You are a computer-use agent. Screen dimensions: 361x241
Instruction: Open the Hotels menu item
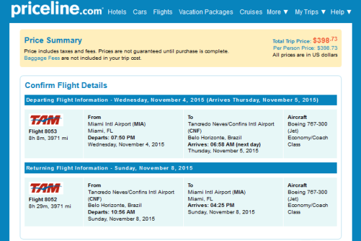117,12
